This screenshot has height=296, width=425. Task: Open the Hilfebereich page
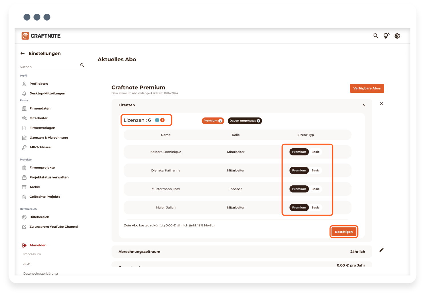click(39, 217)
